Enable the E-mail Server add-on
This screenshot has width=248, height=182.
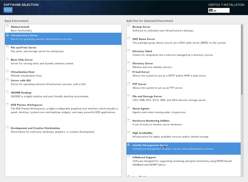pos(129,72)
